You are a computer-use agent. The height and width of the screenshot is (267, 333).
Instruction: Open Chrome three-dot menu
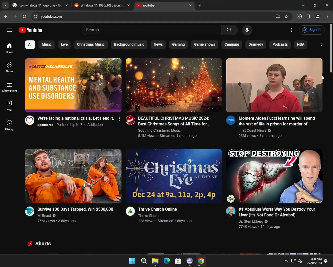click(x=327, y=16)
